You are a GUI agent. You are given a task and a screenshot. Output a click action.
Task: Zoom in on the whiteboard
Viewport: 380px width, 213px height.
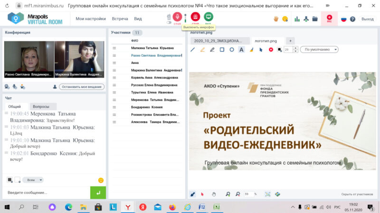228,194
